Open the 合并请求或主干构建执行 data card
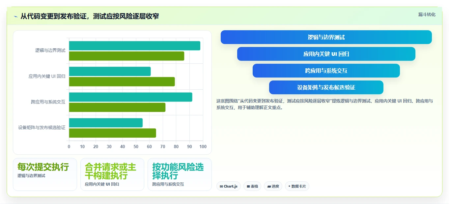Screen dimensions: 449x204 point(112,174)
